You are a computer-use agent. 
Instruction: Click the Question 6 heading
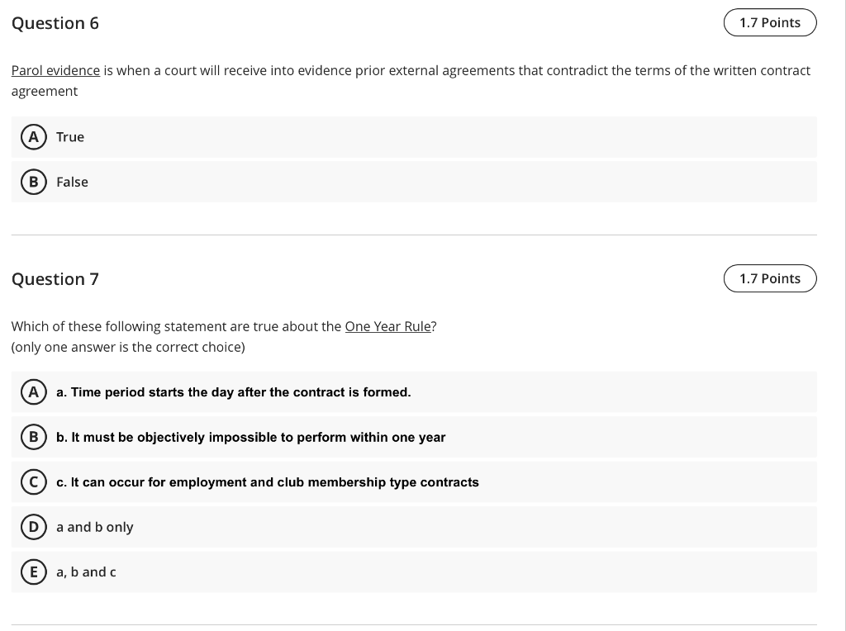[x=55, y=23]
